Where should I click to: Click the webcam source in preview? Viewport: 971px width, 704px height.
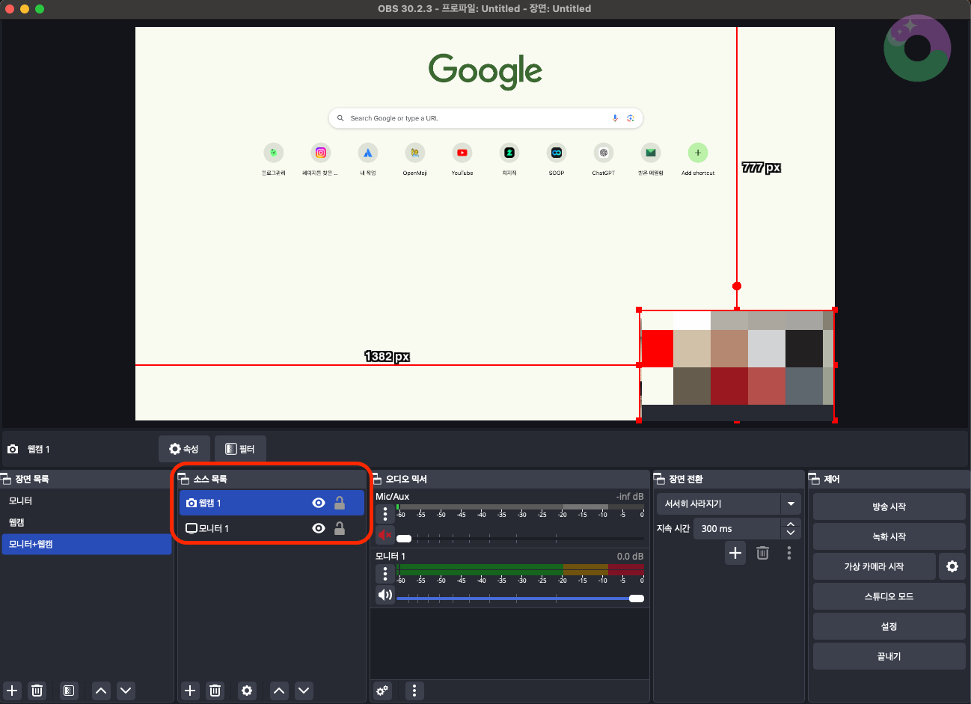click(x=737, y=365)
